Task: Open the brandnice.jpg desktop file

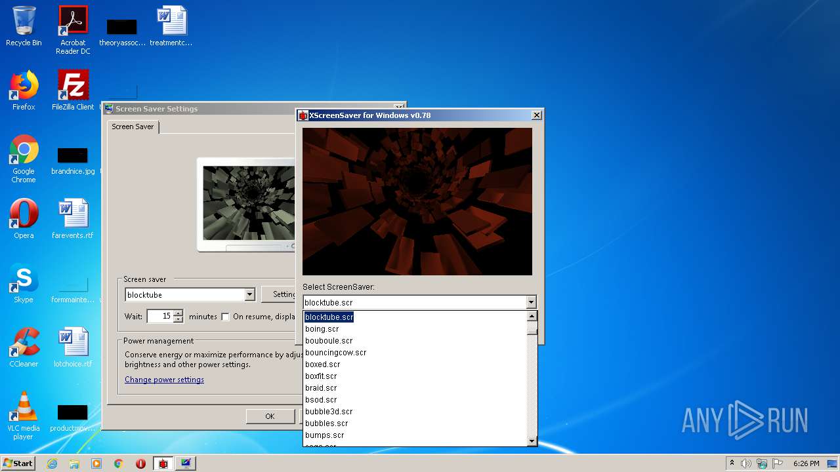Action: [x=73, y=161]
